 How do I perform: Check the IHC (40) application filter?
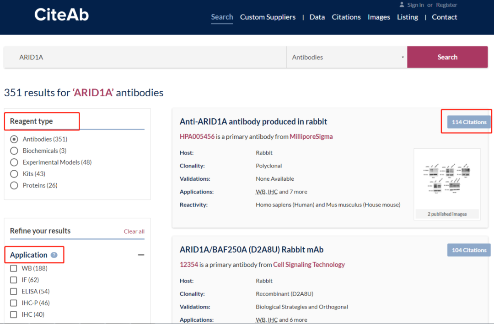tap(14, 314)
